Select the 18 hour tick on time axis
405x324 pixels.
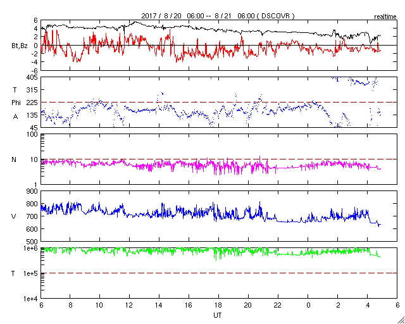pos(219,305)
